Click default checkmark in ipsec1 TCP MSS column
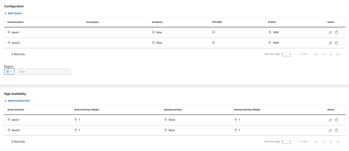349x151 pixels. (x=213, y=32)
